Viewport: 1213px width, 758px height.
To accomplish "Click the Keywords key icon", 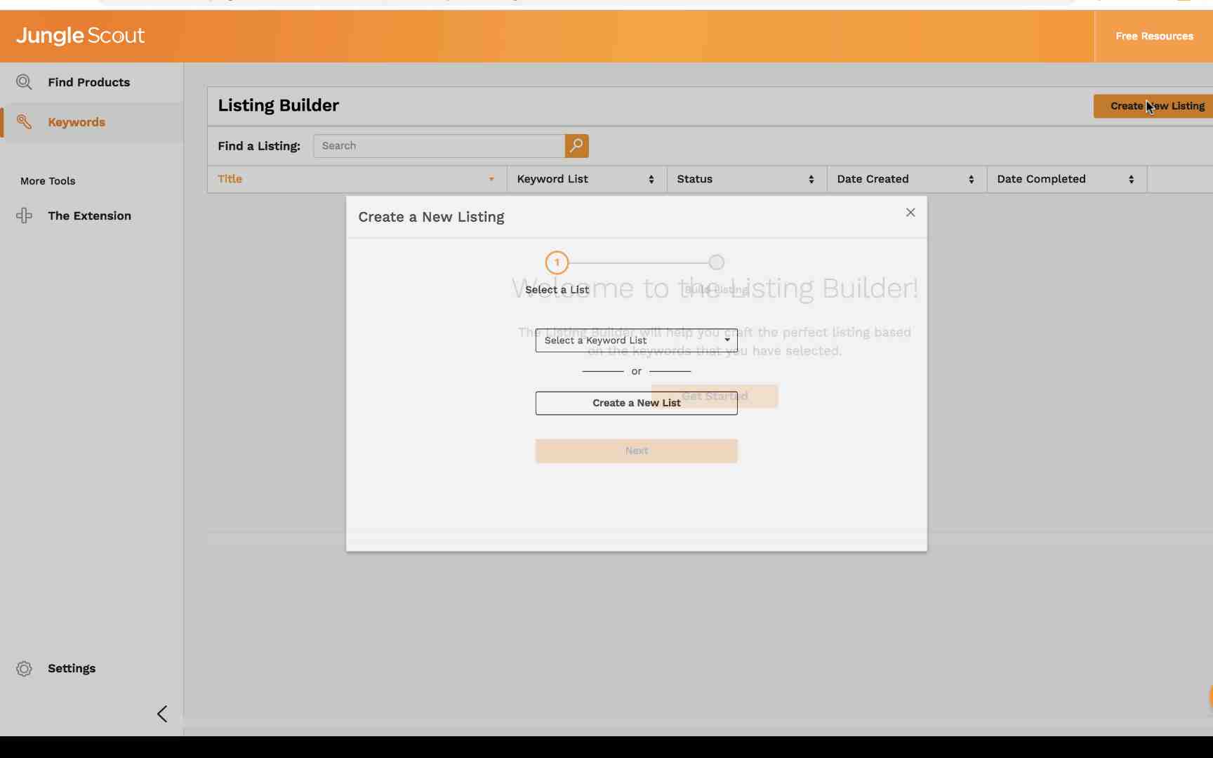I will (x=24, y=122).
